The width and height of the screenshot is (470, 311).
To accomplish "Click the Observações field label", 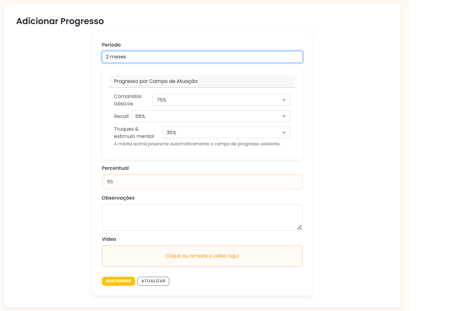I will (x=118, y=198).
